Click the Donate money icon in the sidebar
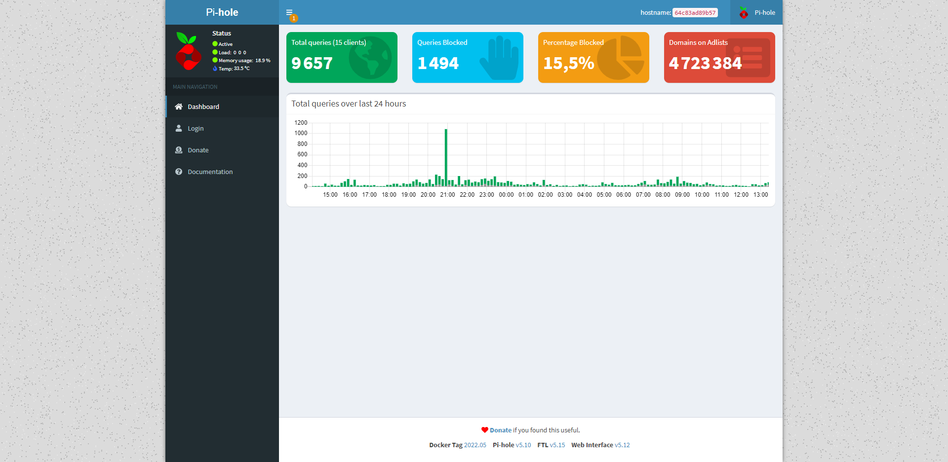This screenshot has width=948, height=462. (179, 150)
